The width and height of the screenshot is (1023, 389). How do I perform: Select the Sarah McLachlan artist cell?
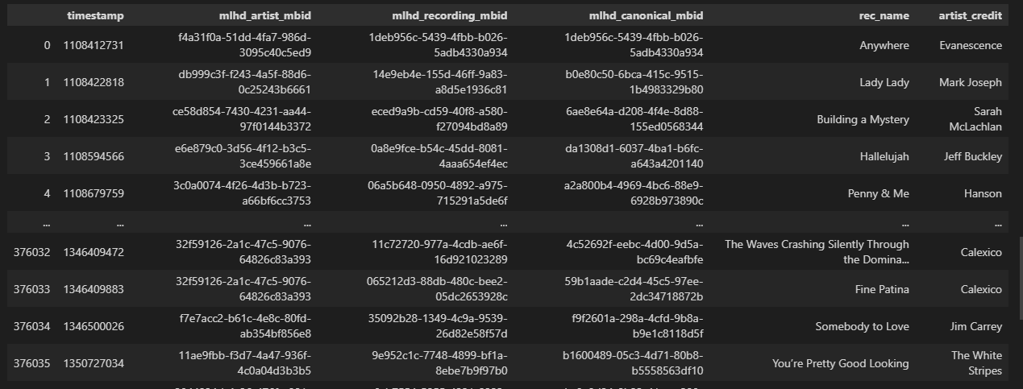click(976, 119)
